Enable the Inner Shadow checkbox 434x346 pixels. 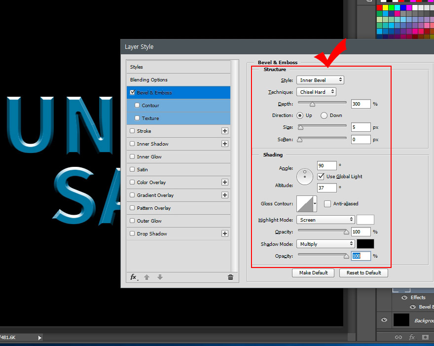click(x=132, y=144)
